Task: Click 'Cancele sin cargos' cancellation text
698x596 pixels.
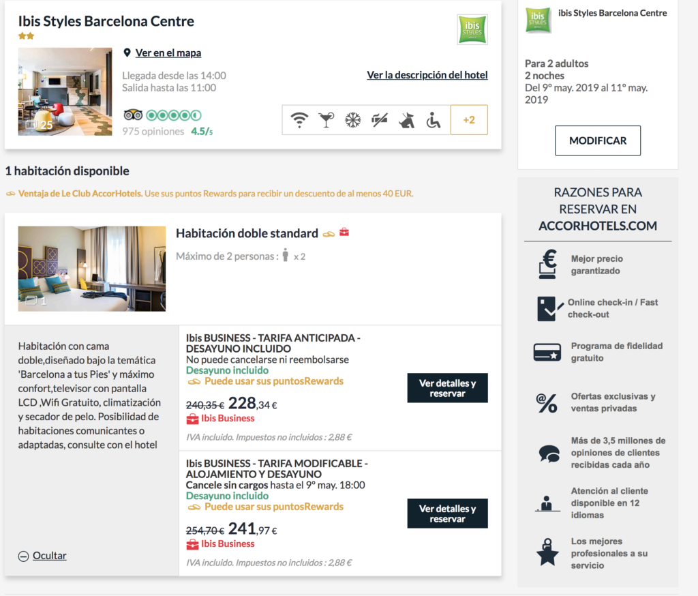Action: 227,485
